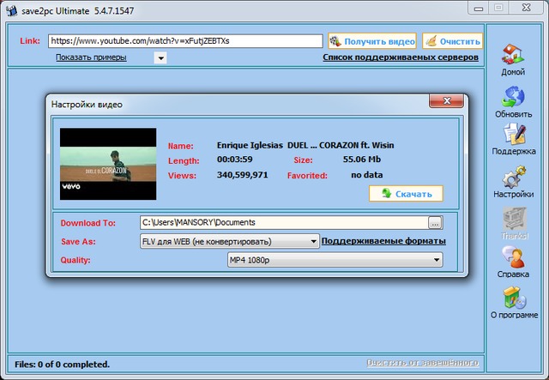The image size is (549, 380).
Task: Click the browse folder ellipsis button
Action: pyautogui.click(x=436, y=223)
